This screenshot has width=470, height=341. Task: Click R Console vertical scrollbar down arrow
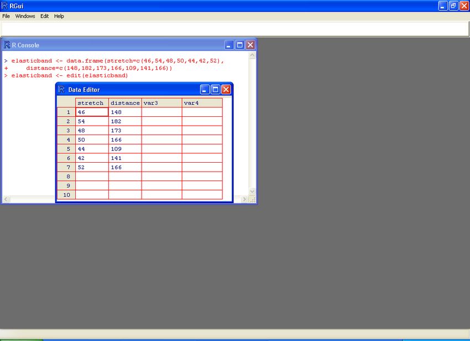click(x=252, y=192)
